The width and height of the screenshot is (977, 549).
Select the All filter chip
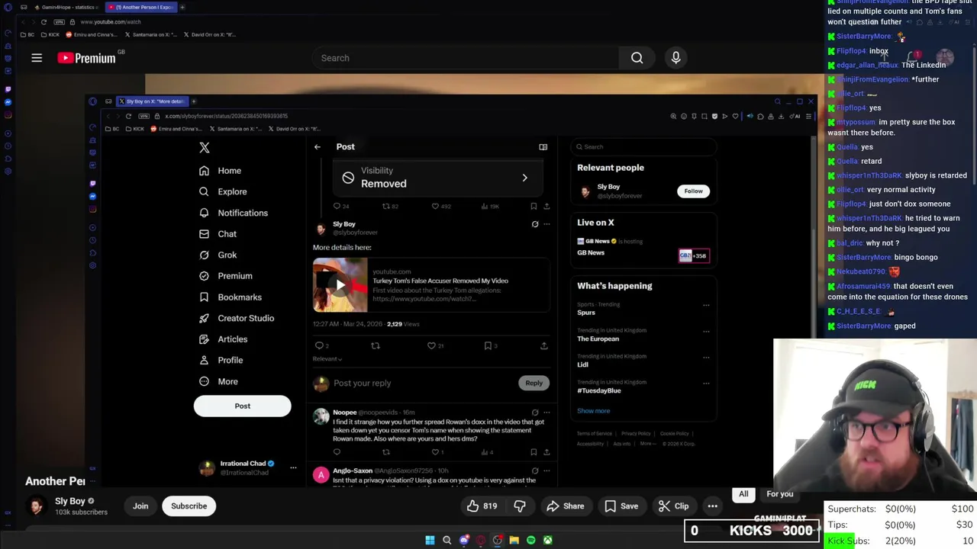click(x=743, y=494)
